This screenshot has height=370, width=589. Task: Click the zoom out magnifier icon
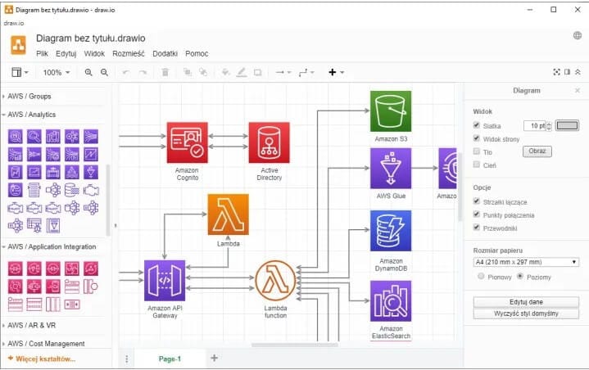click(104, 72)
